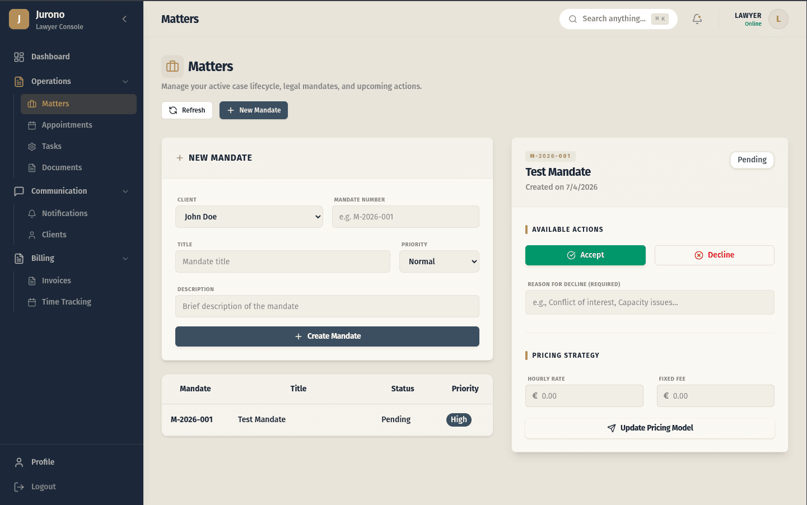Click Update Pricing Model button
Viewport: 807px width, 505px height.
coord(650,428)
